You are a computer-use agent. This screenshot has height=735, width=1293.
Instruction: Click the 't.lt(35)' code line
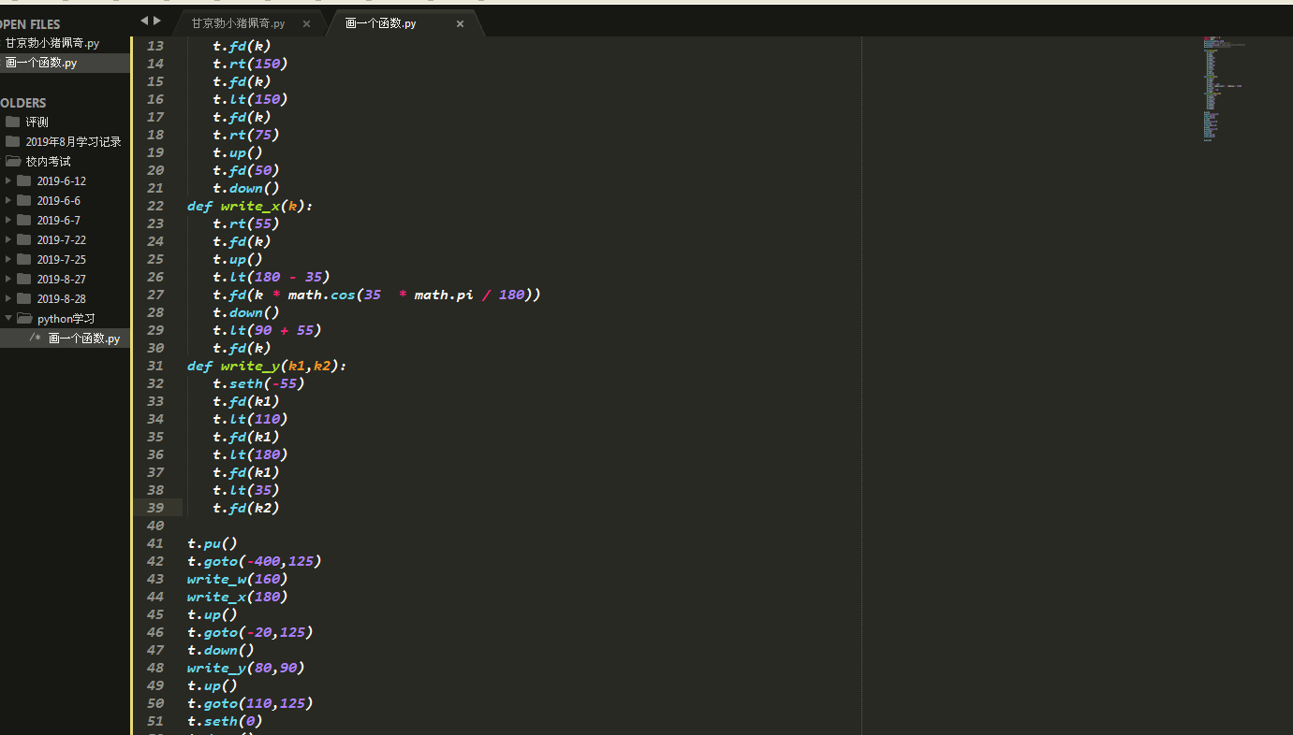tap(246, 490)
